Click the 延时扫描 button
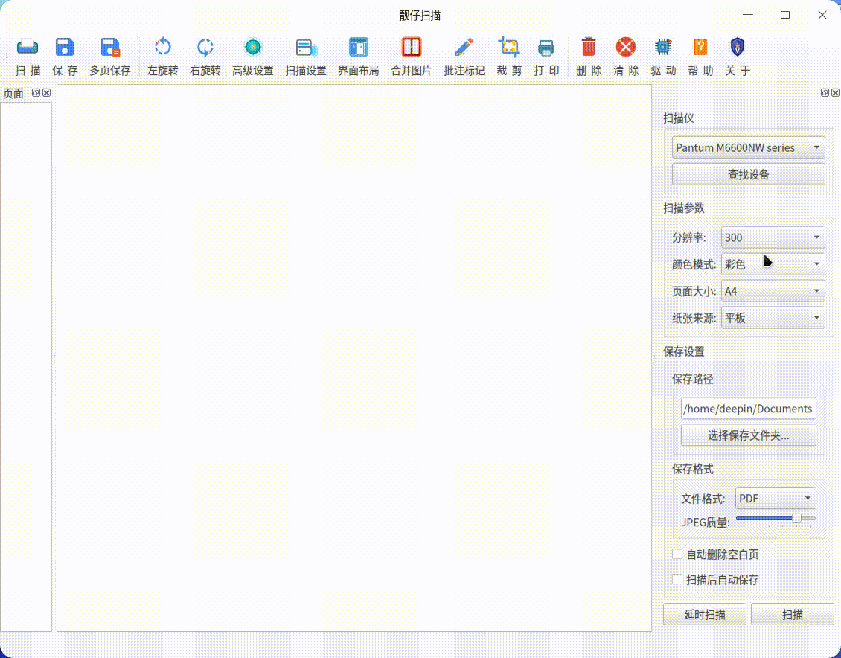Image resolution: width=841 pixels, height=658 pixels. click(x=704, y=615)
